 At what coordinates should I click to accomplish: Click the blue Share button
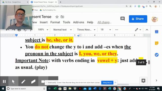coord(138,19)
